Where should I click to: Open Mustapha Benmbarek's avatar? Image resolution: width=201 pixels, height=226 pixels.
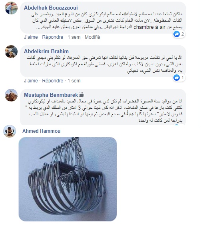tap(11, 95)
